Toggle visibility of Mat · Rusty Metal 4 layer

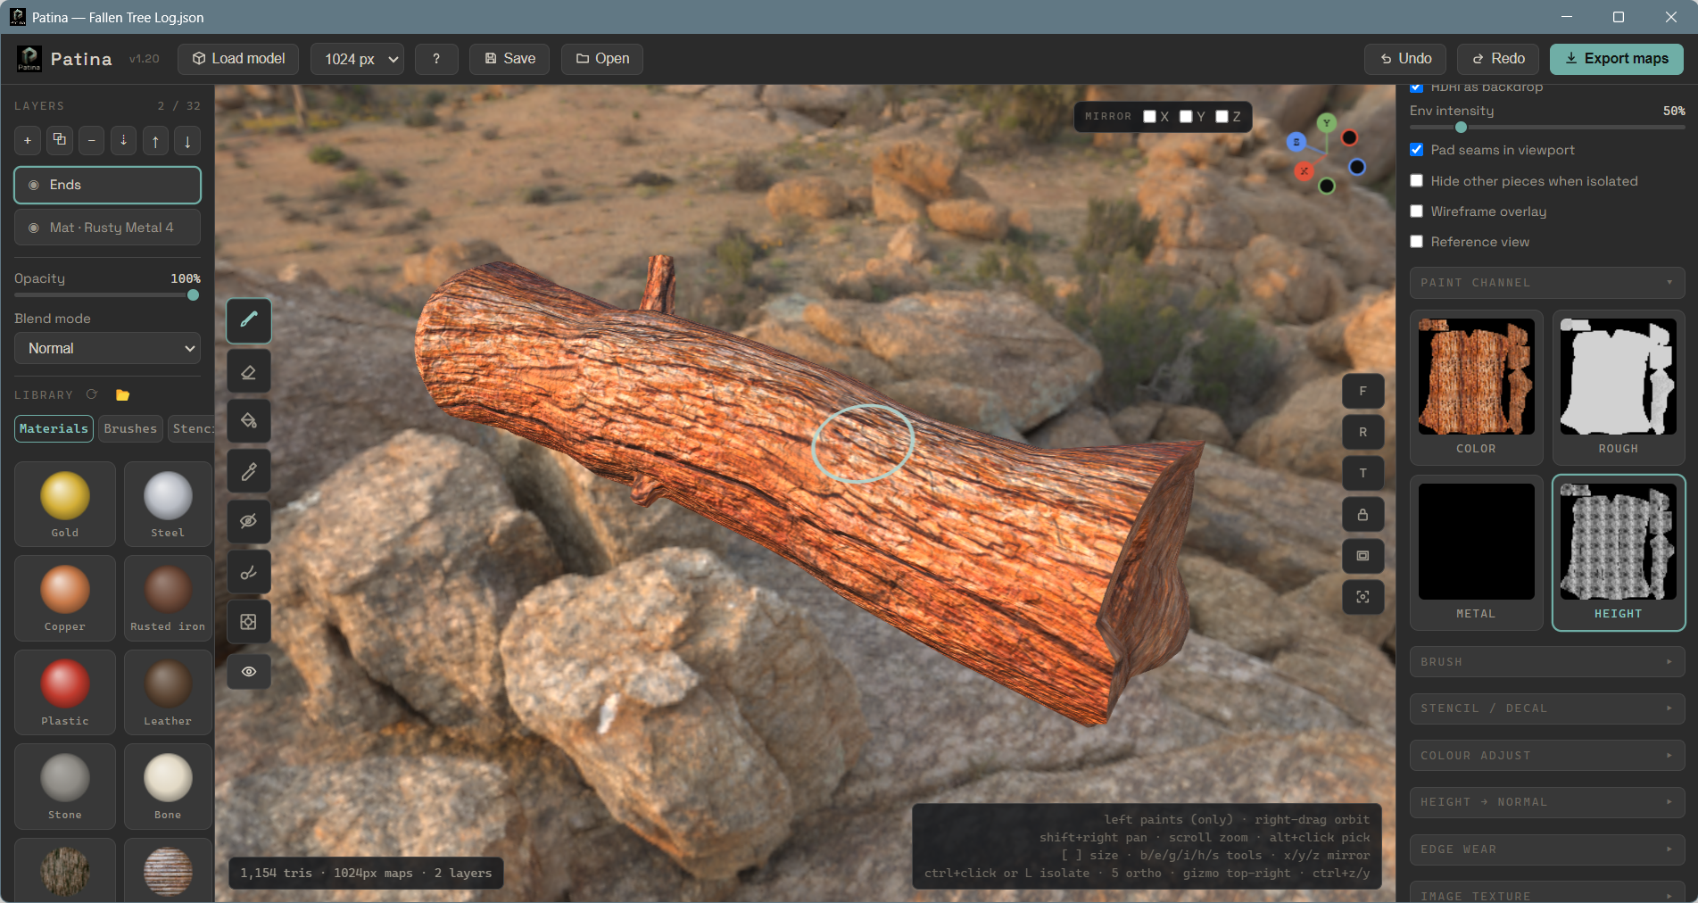pos(34,228)
